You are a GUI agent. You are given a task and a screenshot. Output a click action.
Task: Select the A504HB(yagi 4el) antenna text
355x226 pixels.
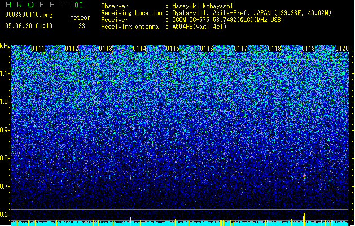(x=199, y=27)
